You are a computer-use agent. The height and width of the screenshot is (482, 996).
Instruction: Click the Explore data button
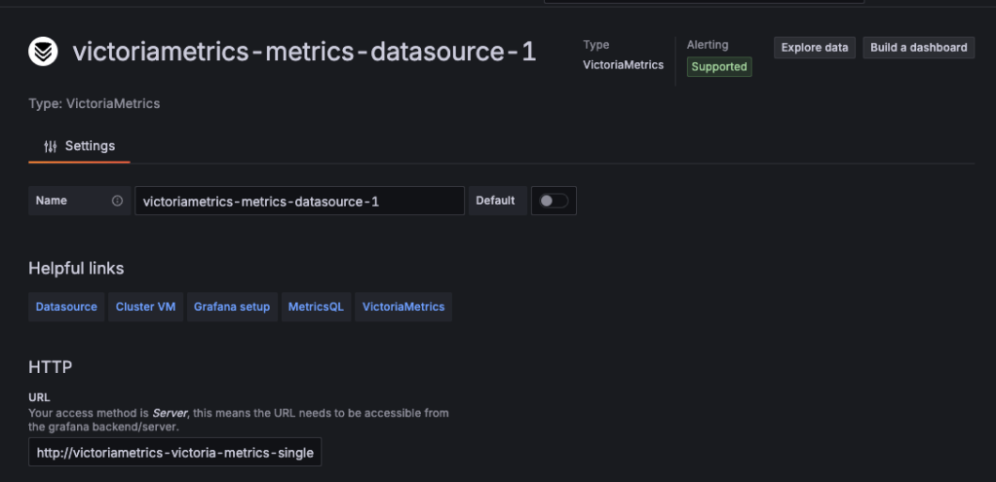point(815,48)
